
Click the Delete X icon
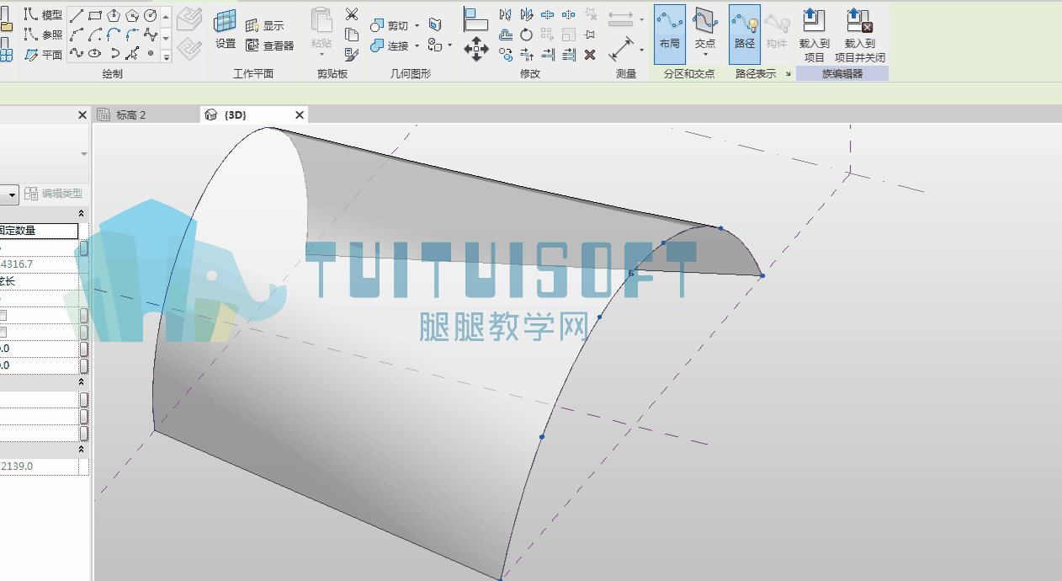[590, 55]
